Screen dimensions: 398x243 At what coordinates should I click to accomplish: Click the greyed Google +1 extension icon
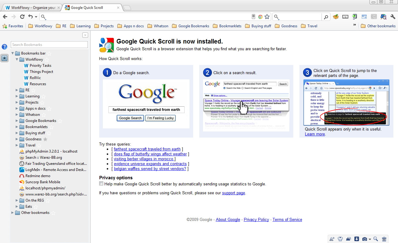point(374,17)
